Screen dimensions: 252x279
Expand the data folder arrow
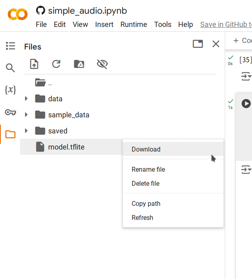[x=26, y=98]
